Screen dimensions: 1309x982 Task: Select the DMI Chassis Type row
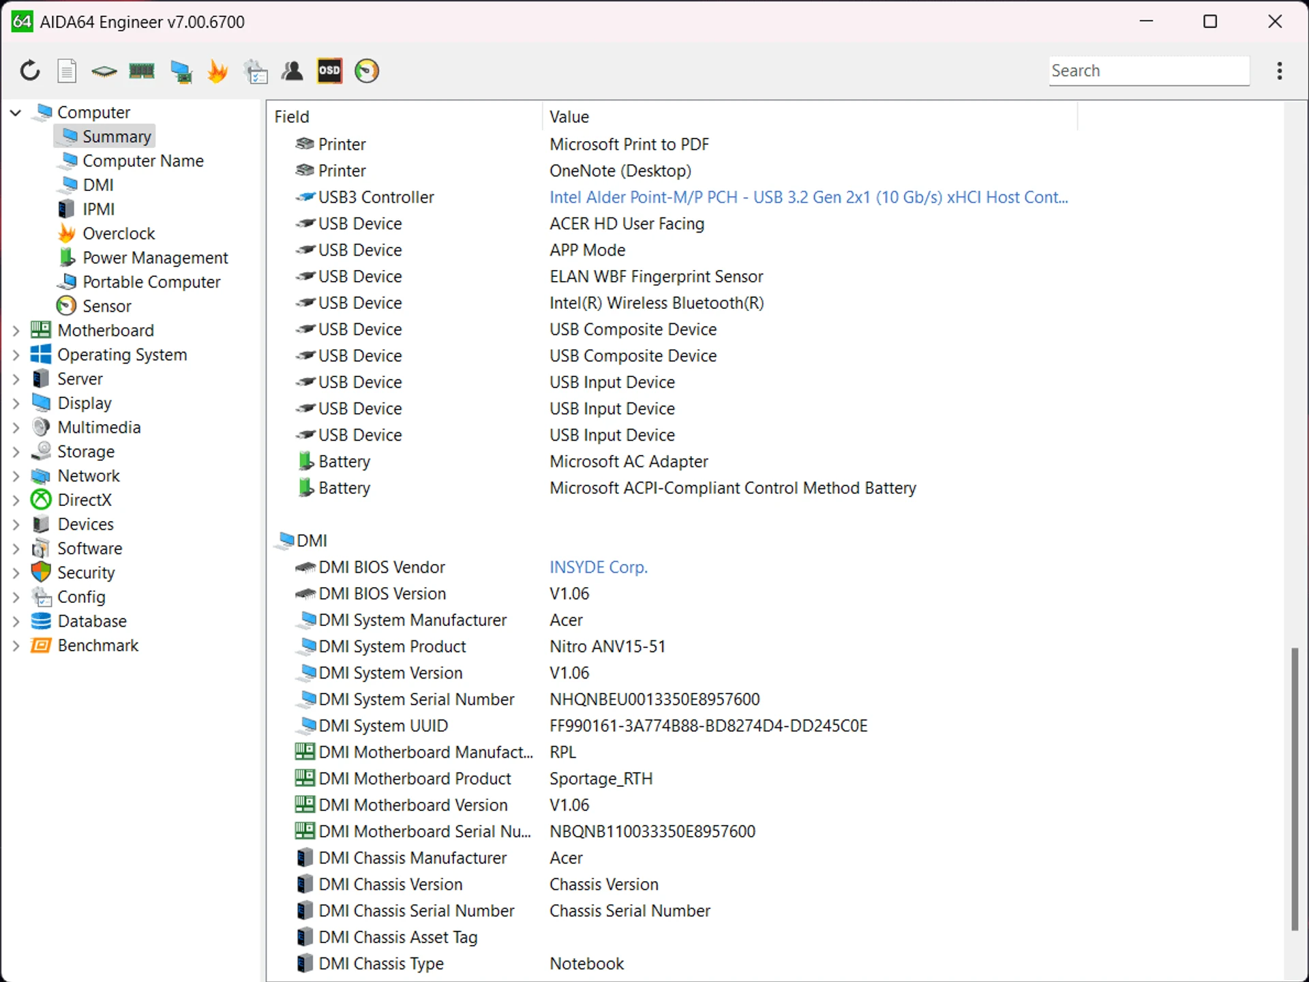click(671, 963)
